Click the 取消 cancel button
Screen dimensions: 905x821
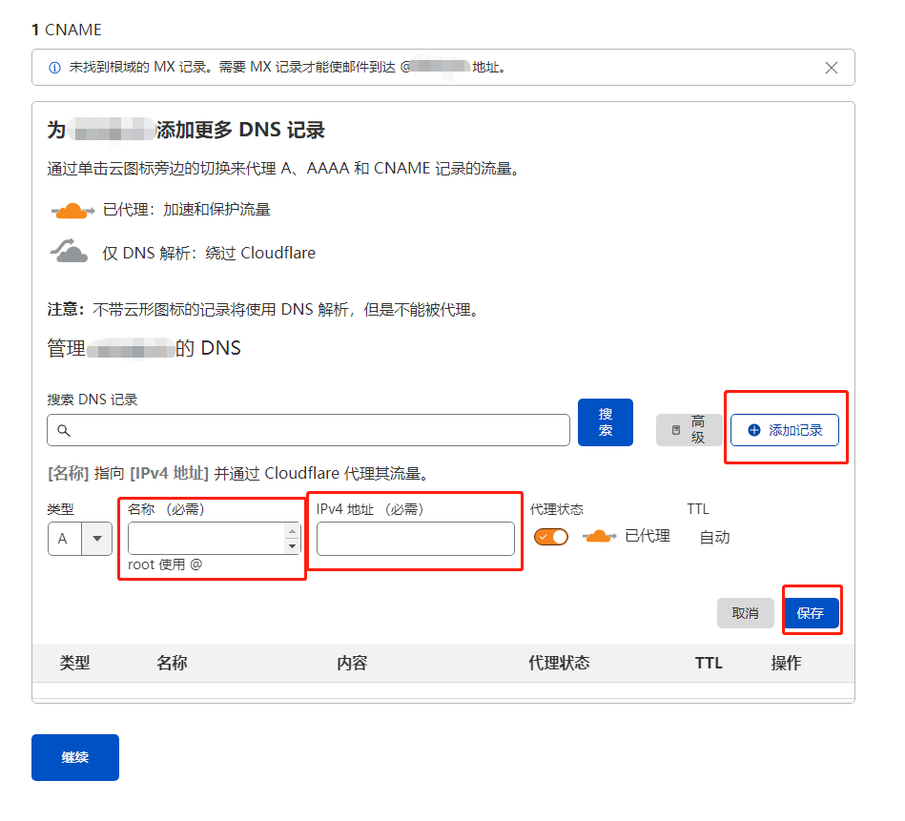tap(745, 613)
